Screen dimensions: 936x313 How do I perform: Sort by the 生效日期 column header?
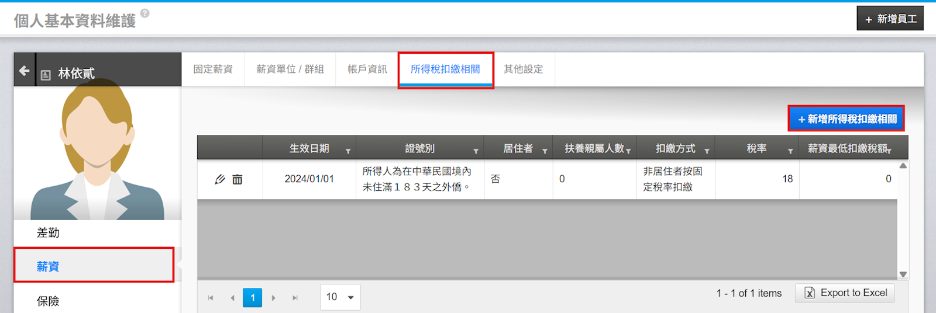(309, 148)
